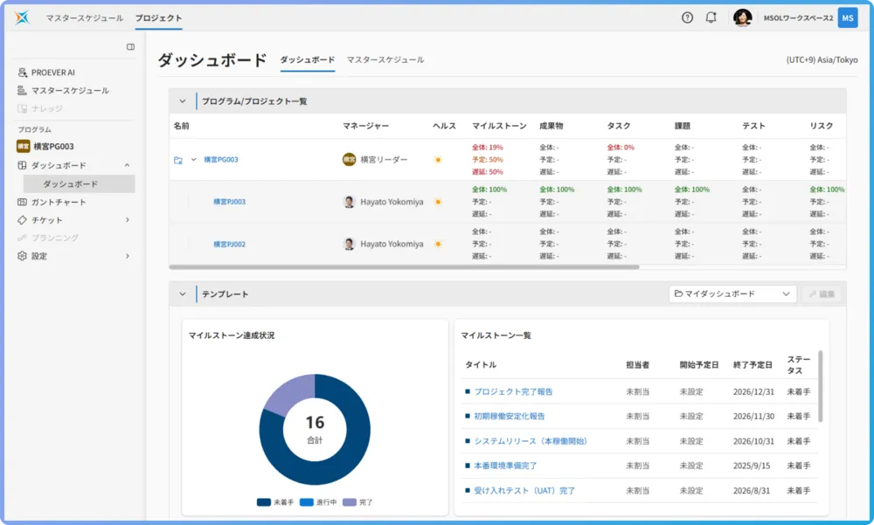Open the プロジェクト完了報告 milestone

512,392
